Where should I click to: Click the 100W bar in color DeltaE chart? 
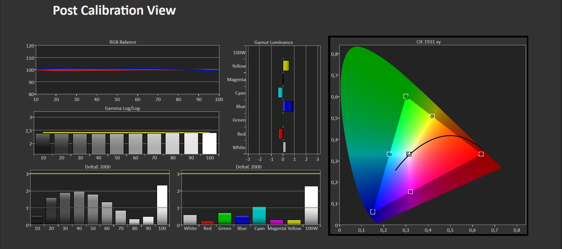pyautogui.click(x=311, y=205)
